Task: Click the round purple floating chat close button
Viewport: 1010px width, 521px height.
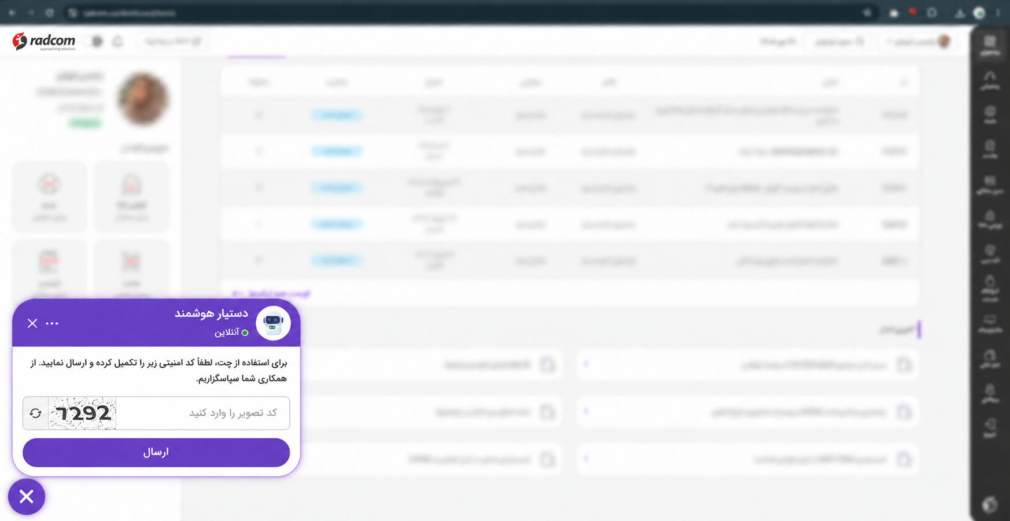Action: click(27, 497)
